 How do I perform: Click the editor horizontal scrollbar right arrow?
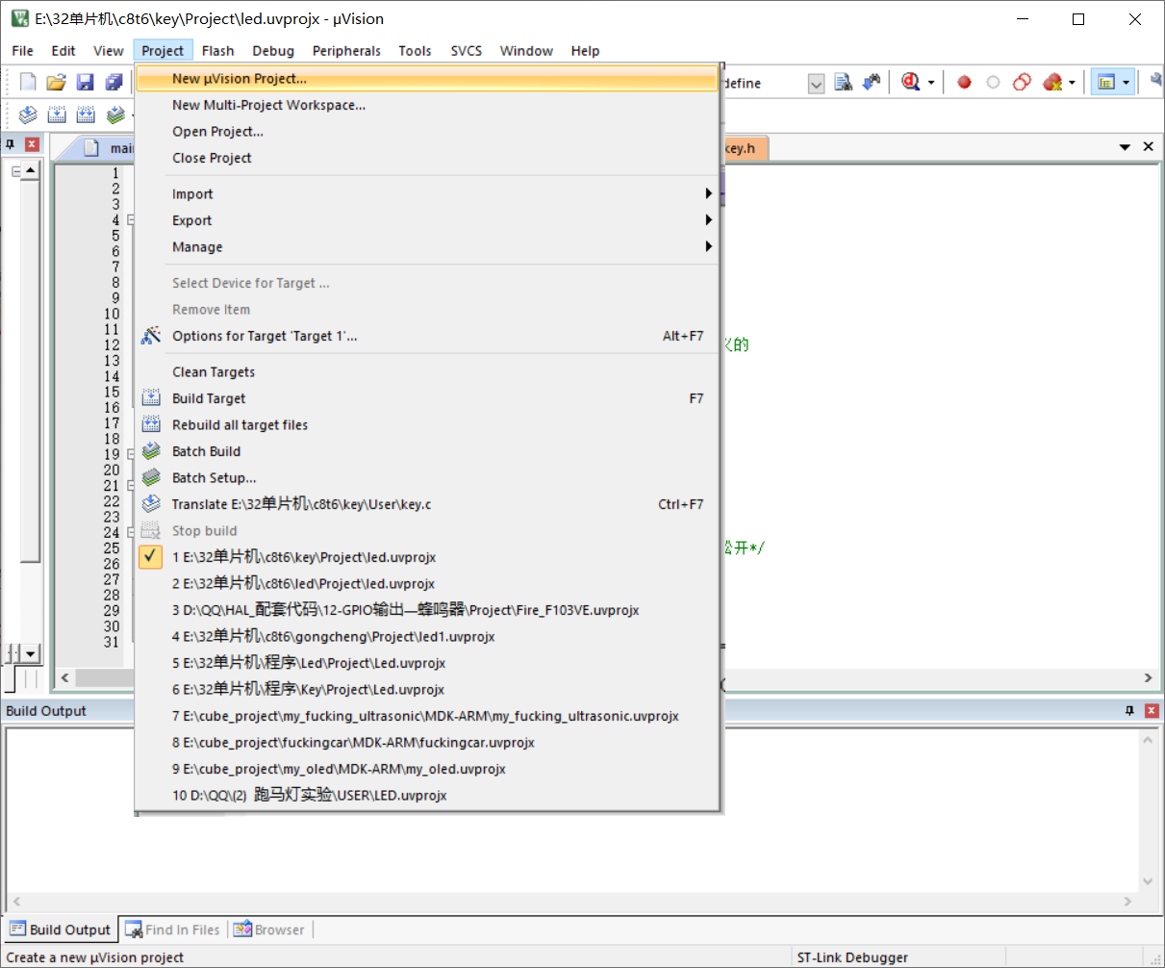click(1148, 678)
